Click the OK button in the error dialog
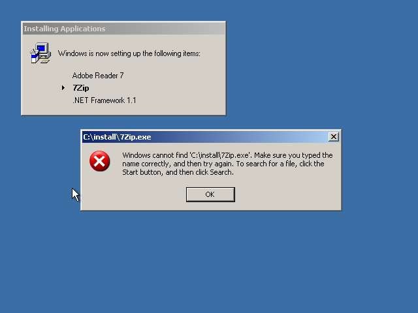 (x=210, y=194)
